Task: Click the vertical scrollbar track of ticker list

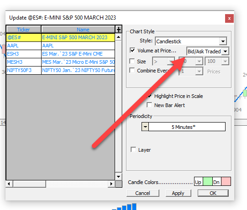Action: (118, 107)
